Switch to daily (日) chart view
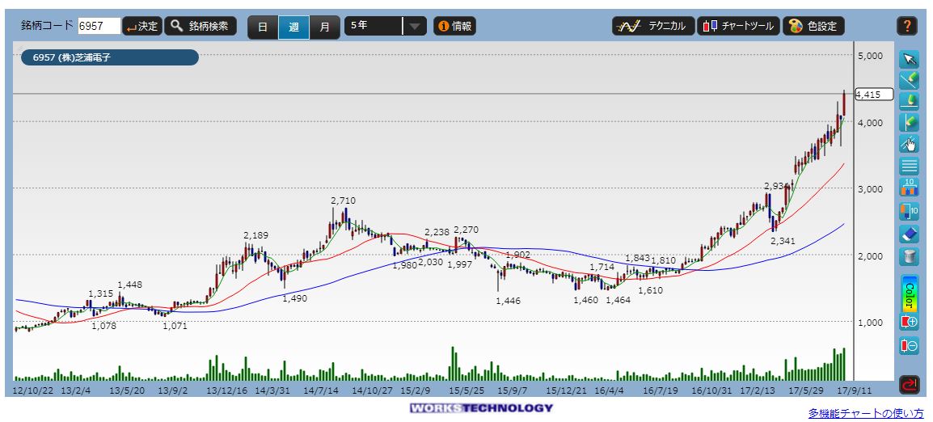The width and height of the screenshot is (933, 422). tap(263, 27)
